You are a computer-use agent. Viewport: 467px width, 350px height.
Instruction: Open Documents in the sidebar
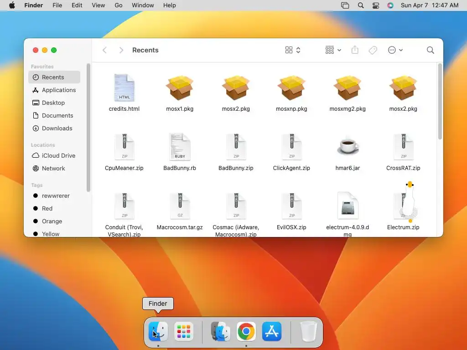pyautogui.click(x=54, y=115)
